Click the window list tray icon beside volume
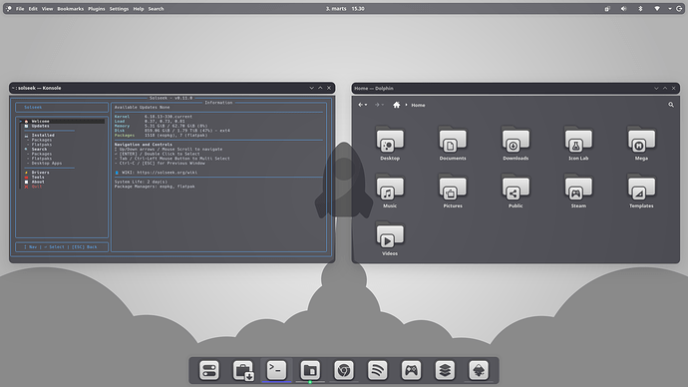 click(607, 9)
